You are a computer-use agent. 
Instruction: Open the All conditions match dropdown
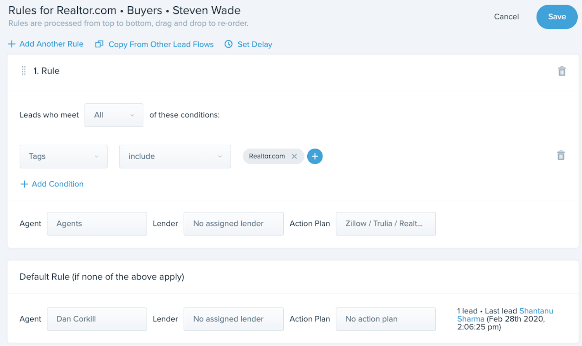point(114,115)
